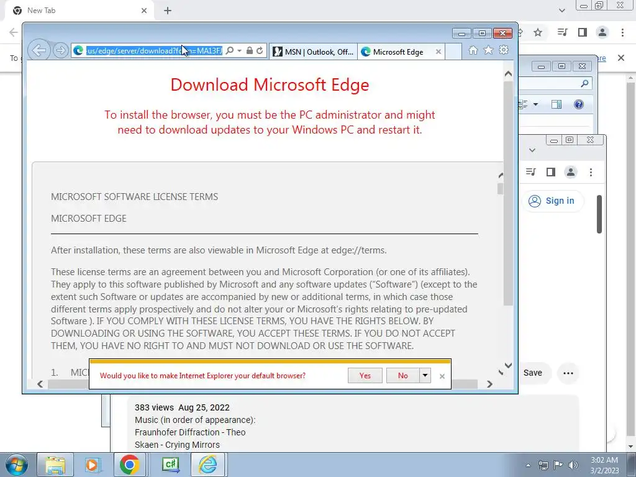Open the IE favorites star
The image size is (636, 477).
point(488,50)
